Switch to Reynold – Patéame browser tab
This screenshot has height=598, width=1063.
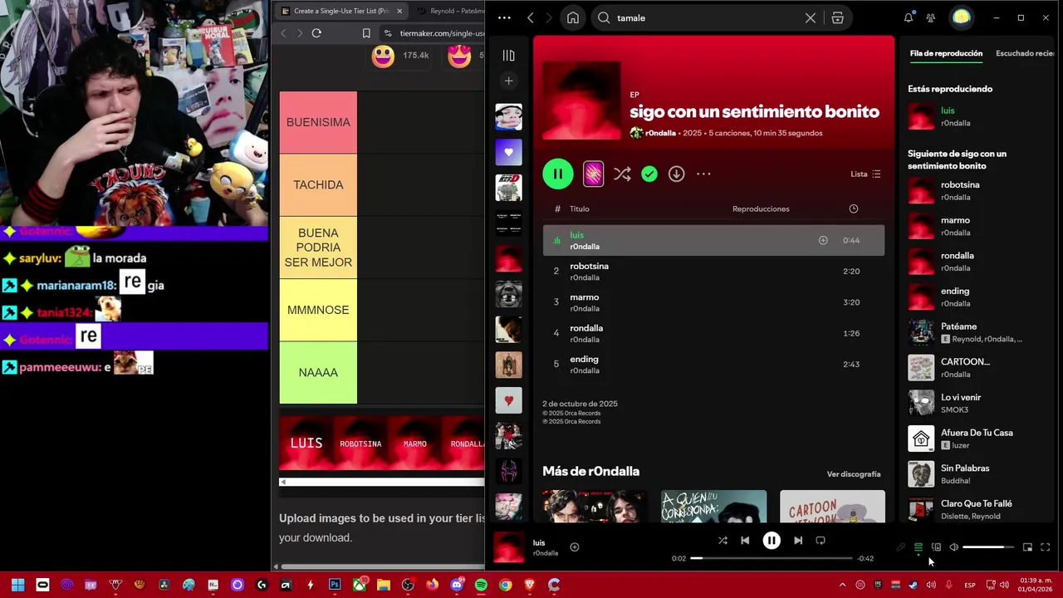pos(453,11)
